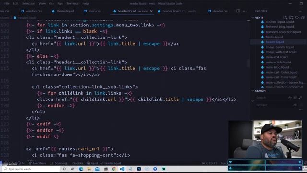Image resolution: width=307 pixels, height=173 pixels.
Task: Create a new folder in VENTI explorer
Action: [291, 18]
